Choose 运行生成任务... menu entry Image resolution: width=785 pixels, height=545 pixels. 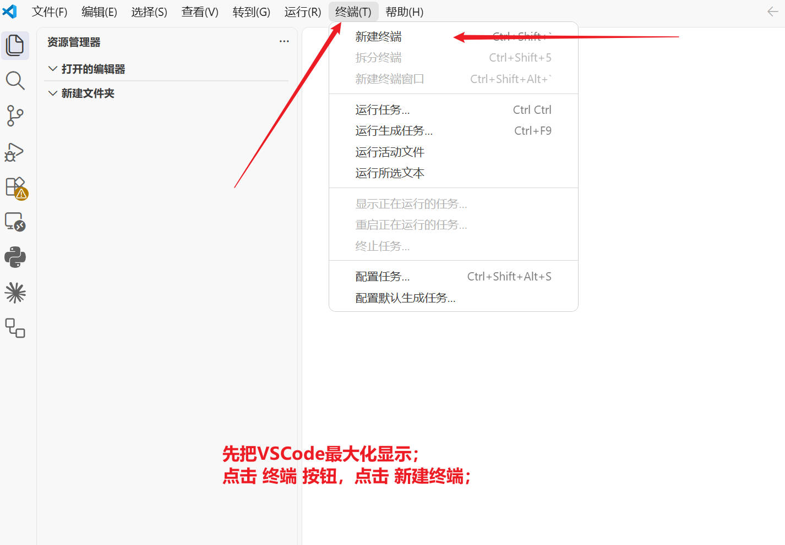tap(454, 131)
